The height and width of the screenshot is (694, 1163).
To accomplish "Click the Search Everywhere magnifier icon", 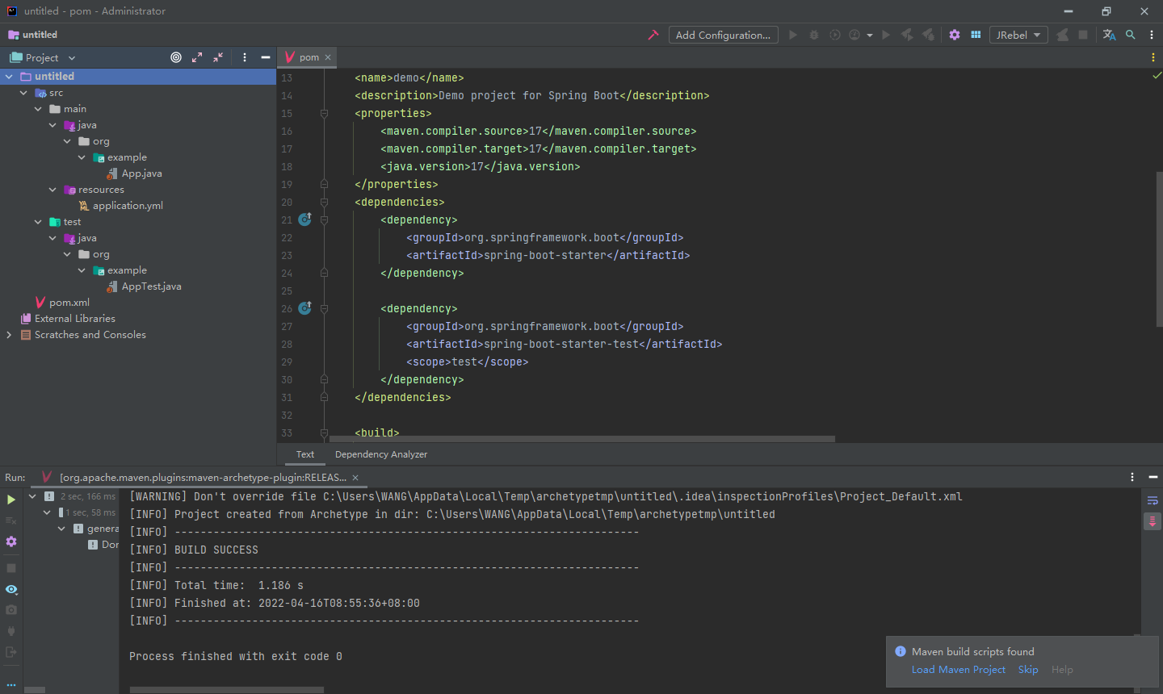I will 1131,35.
